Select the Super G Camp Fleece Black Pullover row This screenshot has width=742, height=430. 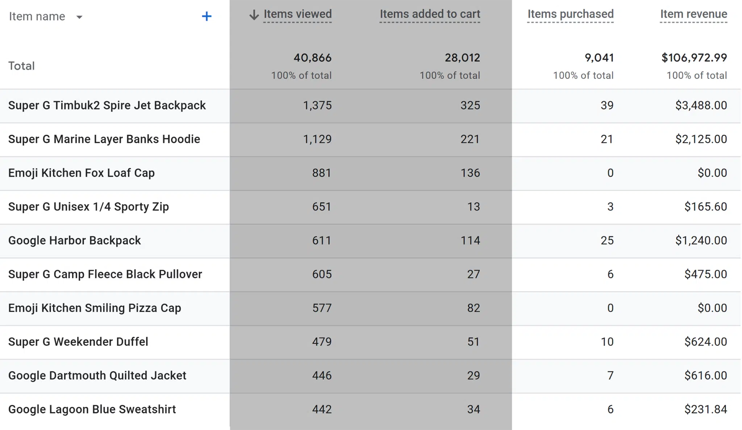105,274
